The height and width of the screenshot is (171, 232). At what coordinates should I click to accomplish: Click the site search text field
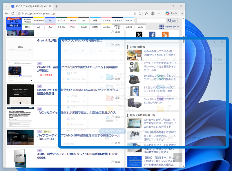pyautogui.click(x=151, y=21)
